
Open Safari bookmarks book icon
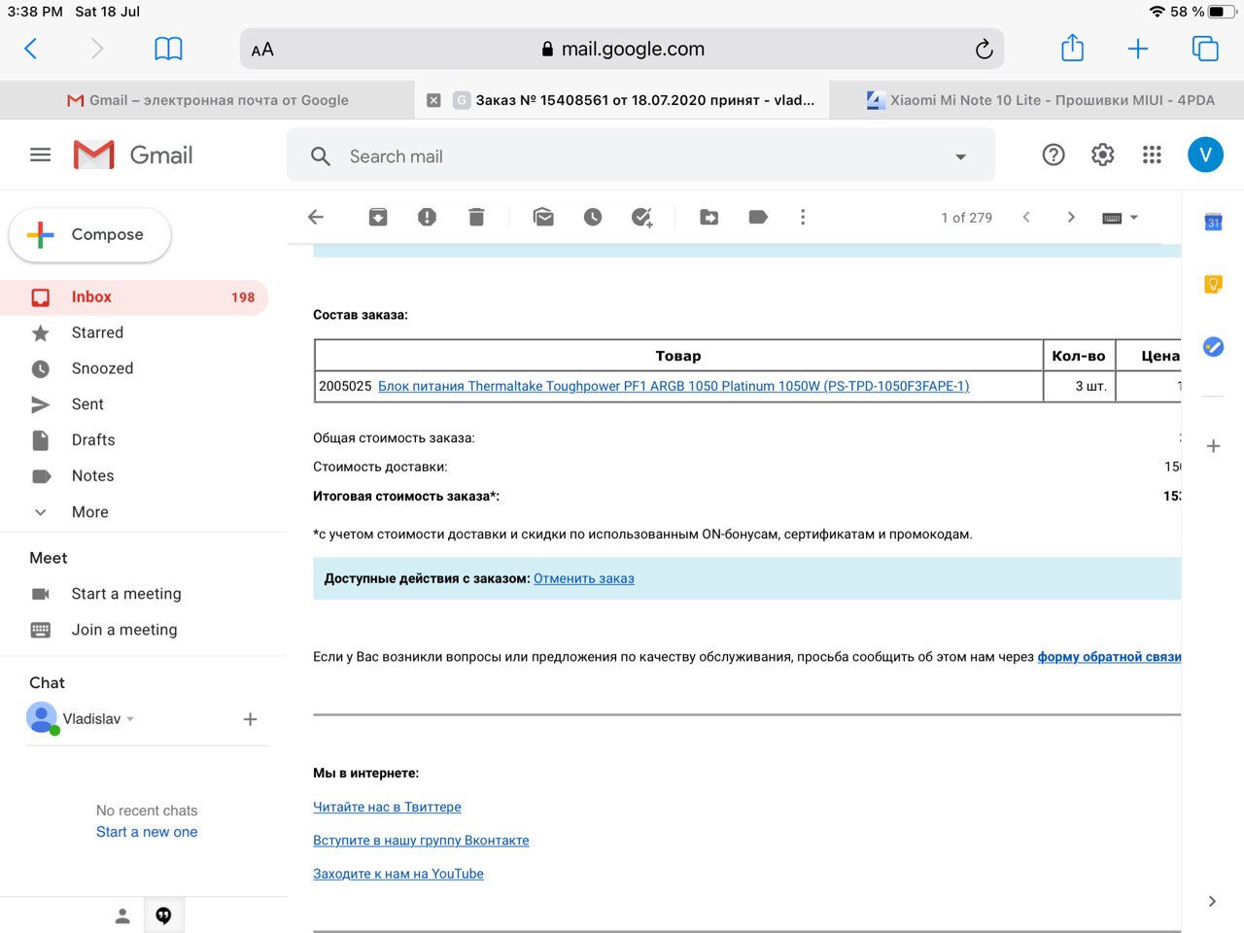(x=168, y=49)
